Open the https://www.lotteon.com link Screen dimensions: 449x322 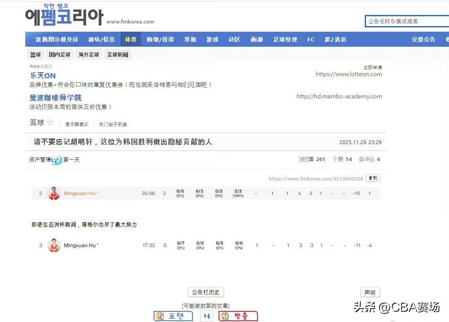coord(348,74)
